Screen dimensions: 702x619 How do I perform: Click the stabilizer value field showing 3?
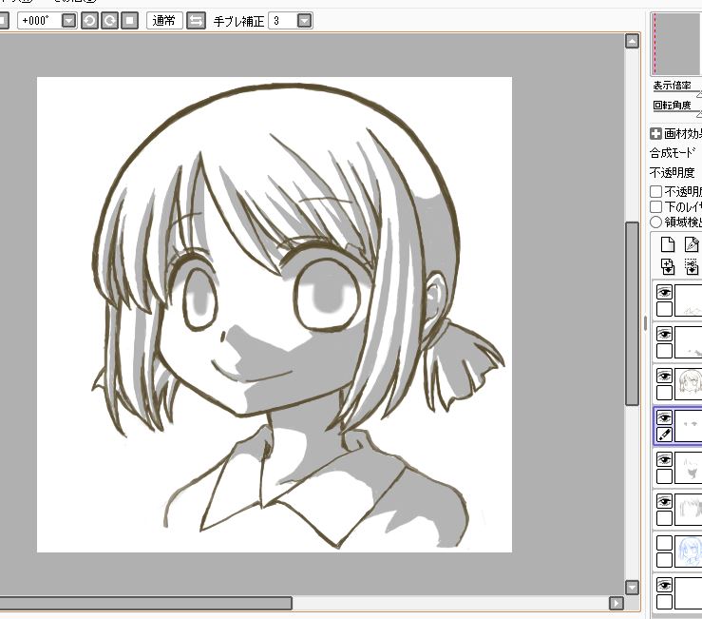click(283, 21)
